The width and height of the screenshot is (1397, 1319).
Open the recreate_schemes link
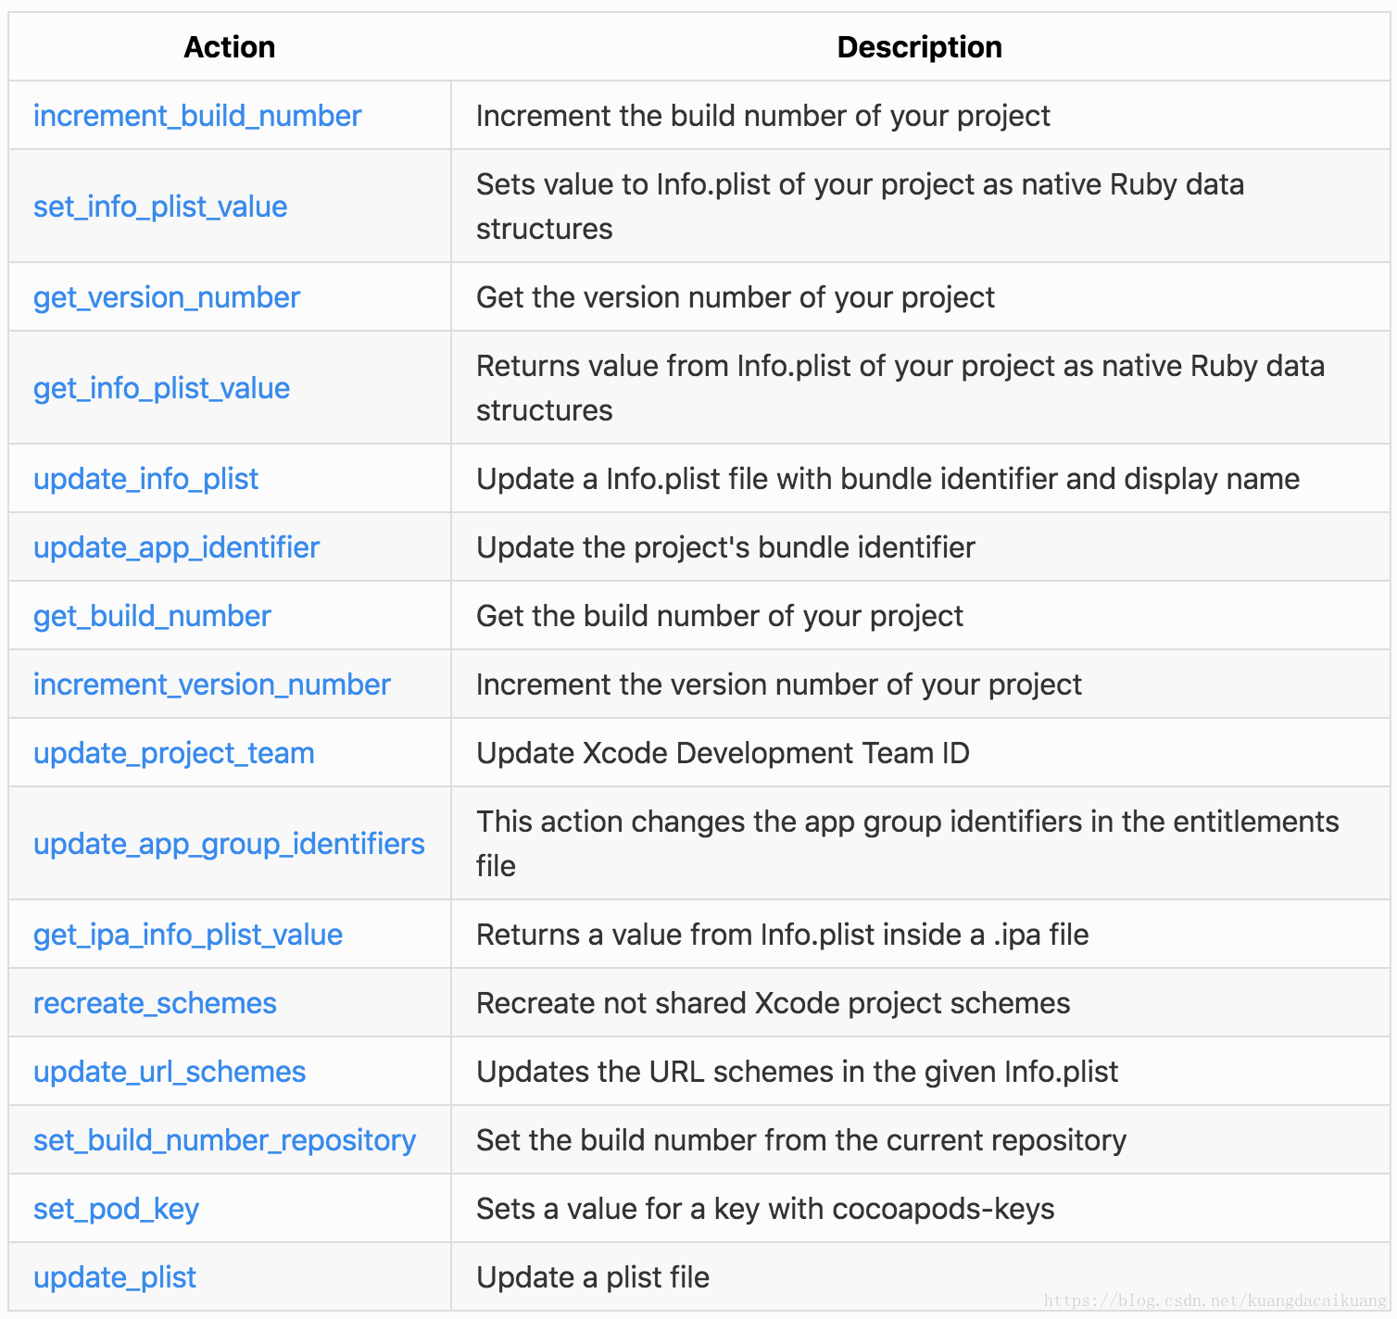pos(155,1003)
